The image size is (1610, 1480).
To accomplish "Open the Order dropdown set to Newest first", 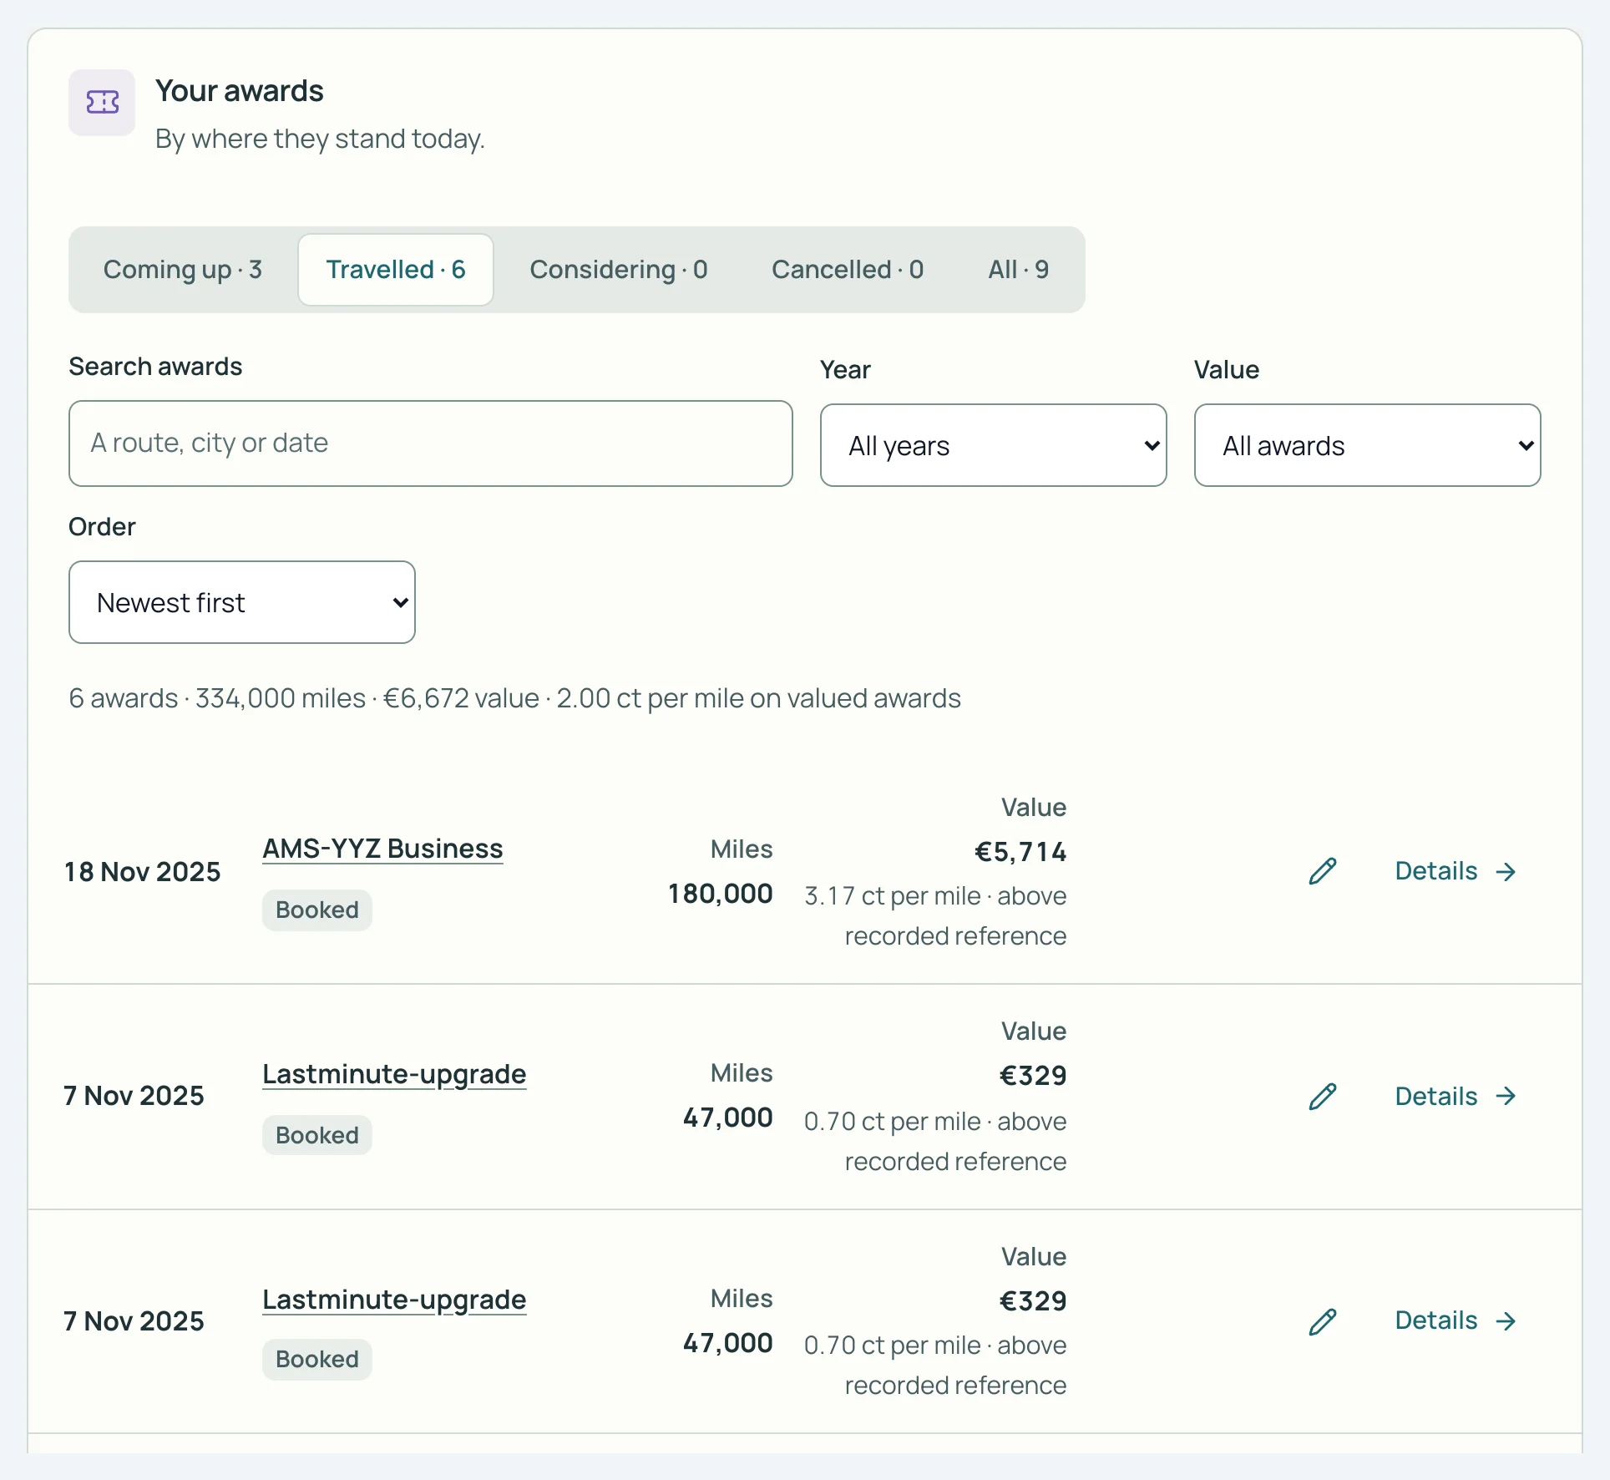I will point(242,602).
